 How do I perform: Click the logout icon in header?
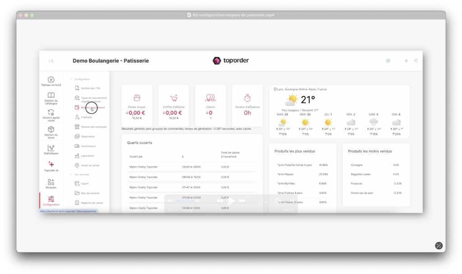416,61
